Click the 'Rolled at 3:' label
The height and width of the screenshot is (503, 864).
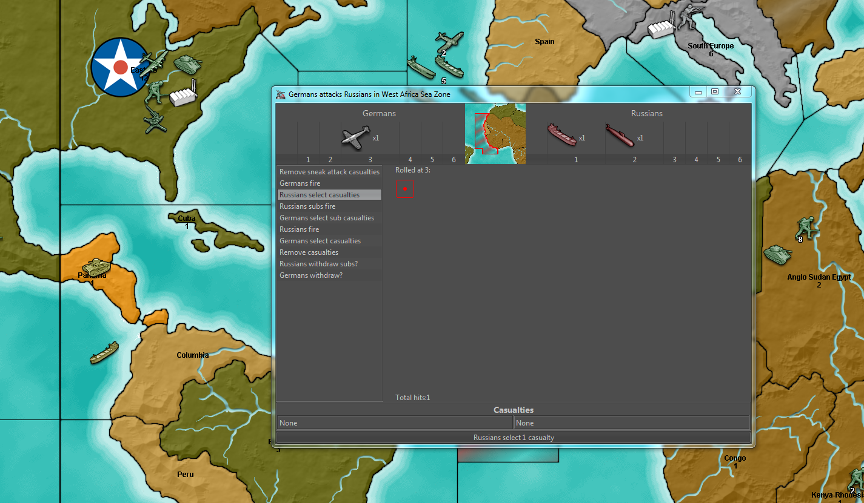click(413, 170)
